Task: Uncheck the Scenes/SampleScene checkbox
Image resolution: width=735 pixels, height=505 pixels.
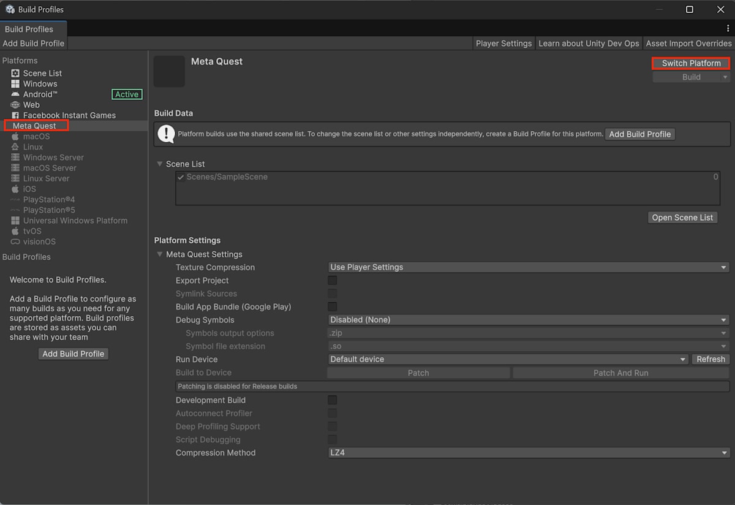Action: [181, 177]
